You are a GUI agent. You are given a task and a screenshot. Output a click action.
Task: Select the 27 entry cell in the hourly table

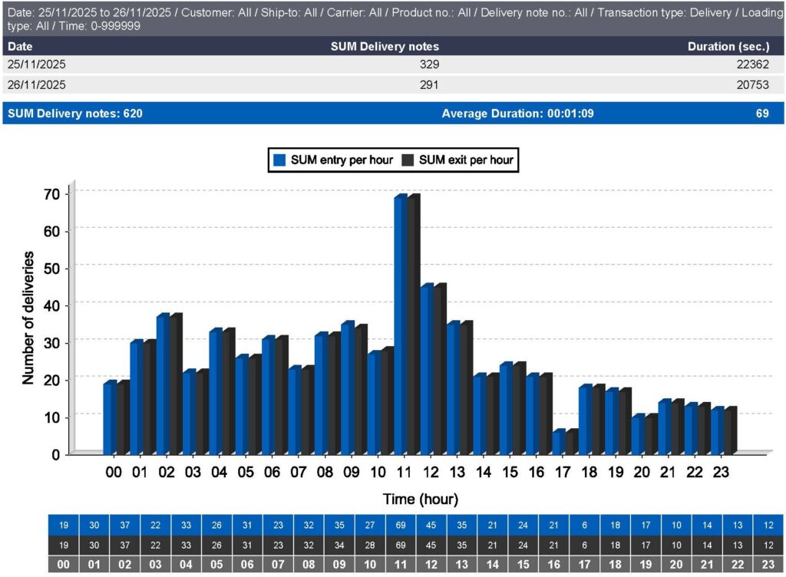pyautogui.click(x=370, y=525)
